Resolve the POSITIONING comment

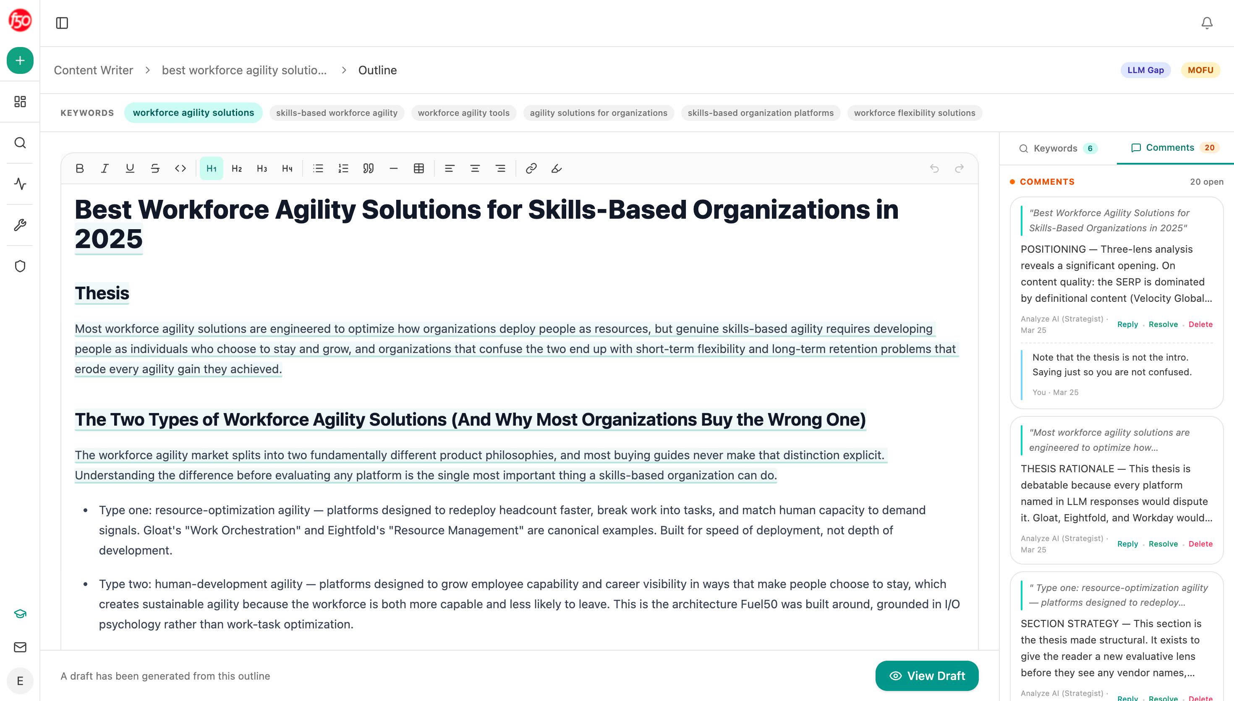pos(1163,324)
